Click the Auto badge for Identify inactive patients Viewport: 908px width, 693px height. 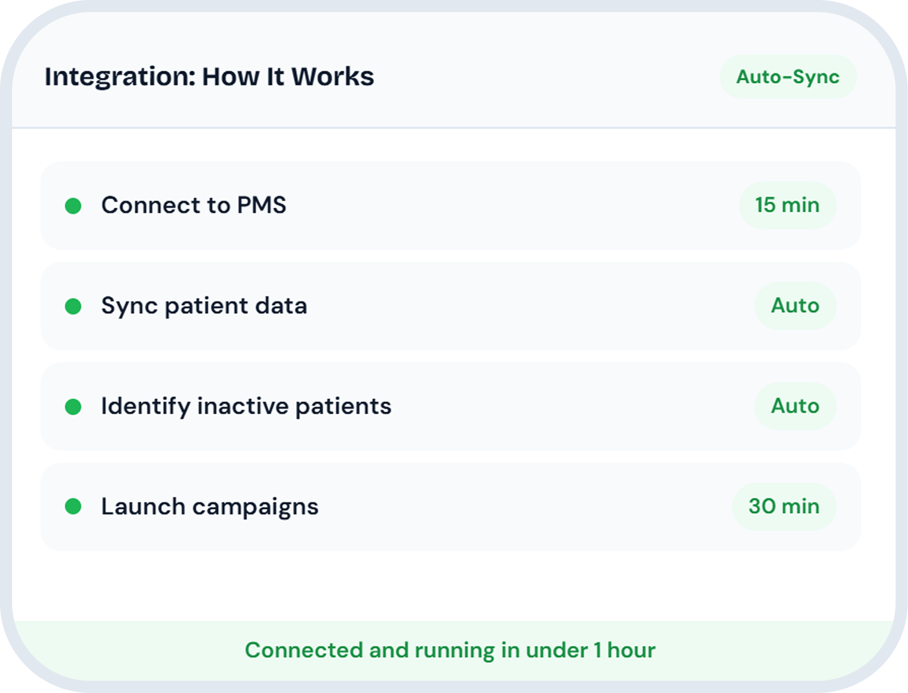(795, 406)
